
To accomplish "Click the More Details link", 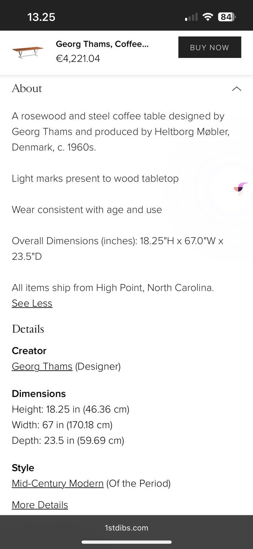I will point(40,505).
